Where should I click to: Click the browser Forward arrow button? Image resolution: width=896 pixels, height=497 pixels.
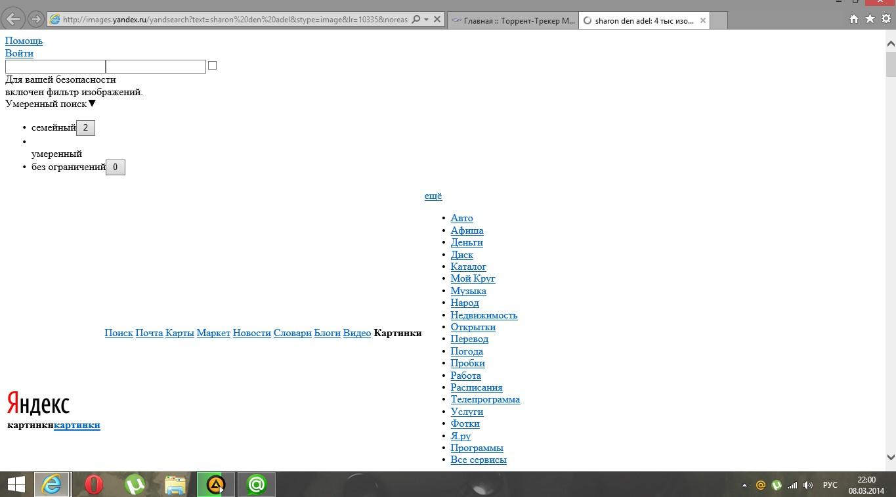point(36,19)
